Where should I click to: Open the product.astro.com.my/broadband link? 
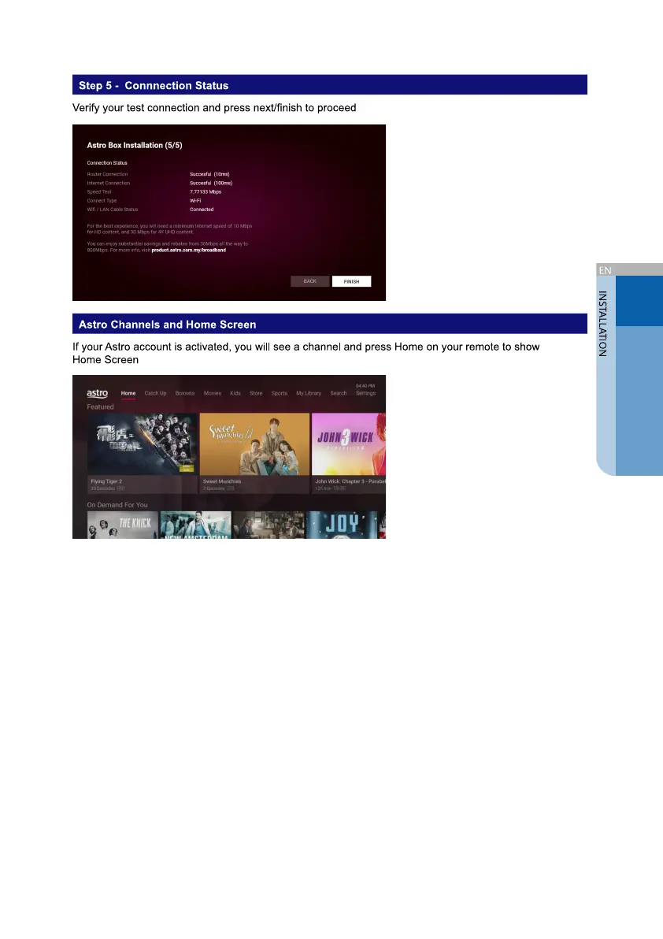[x=188, y=251]
